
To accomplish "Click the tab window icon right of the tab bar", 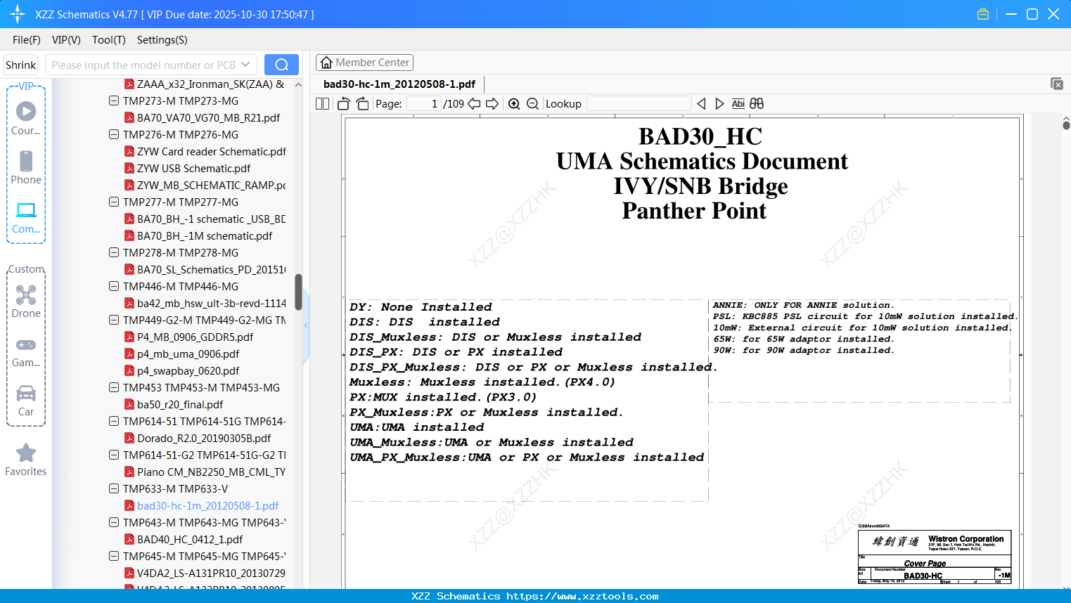I will point(1057,84).
